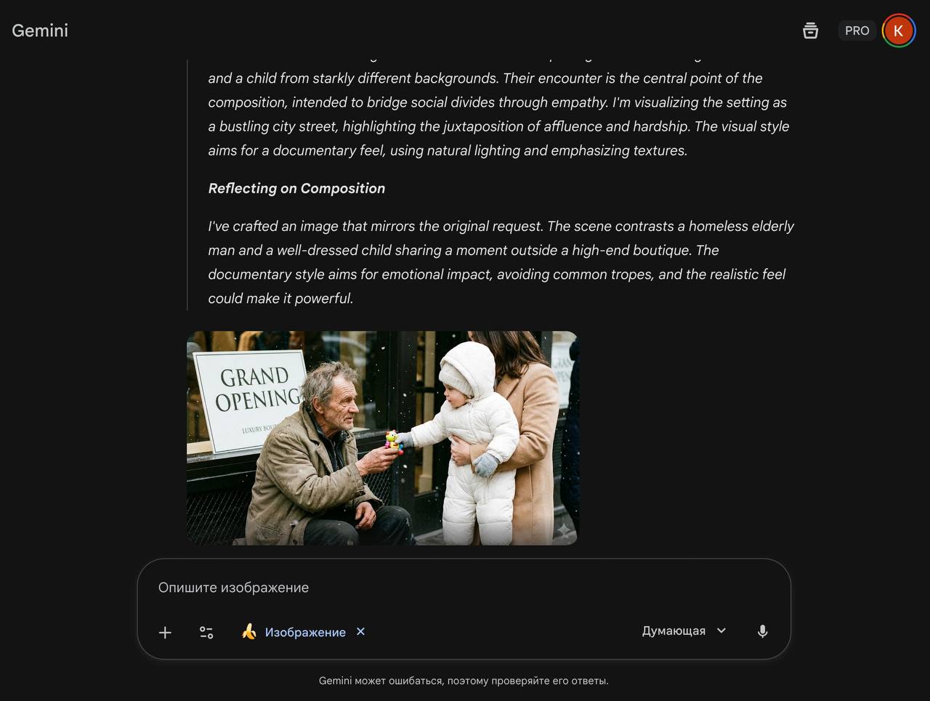Open the generated photo of man and child

pos(382,438)
